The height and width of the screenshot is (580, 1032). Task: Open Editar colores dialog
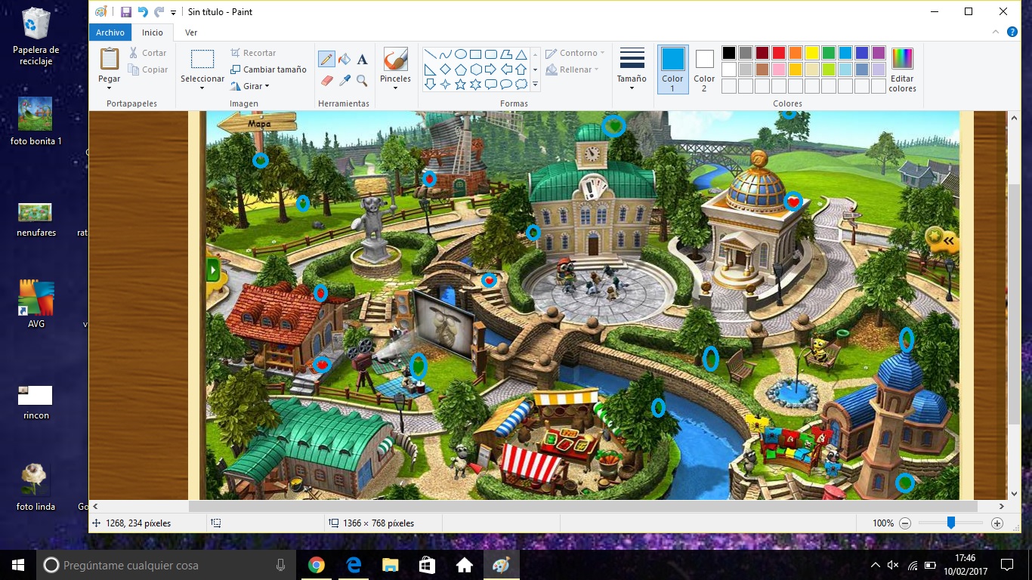click(902, 69)
